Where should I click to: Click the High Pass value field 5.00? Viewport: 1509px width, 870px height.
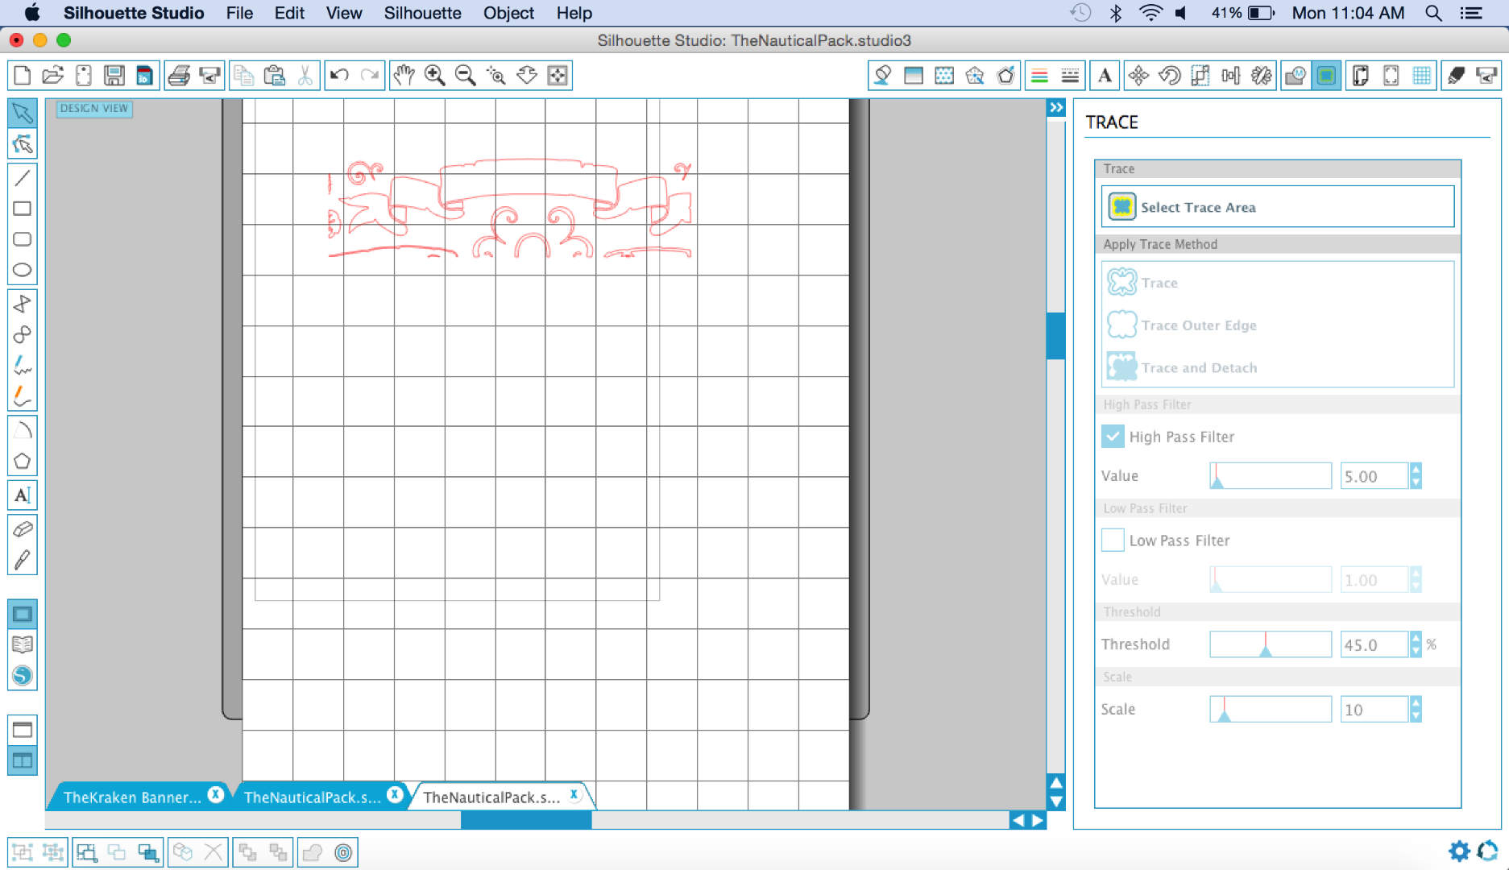1374,476
